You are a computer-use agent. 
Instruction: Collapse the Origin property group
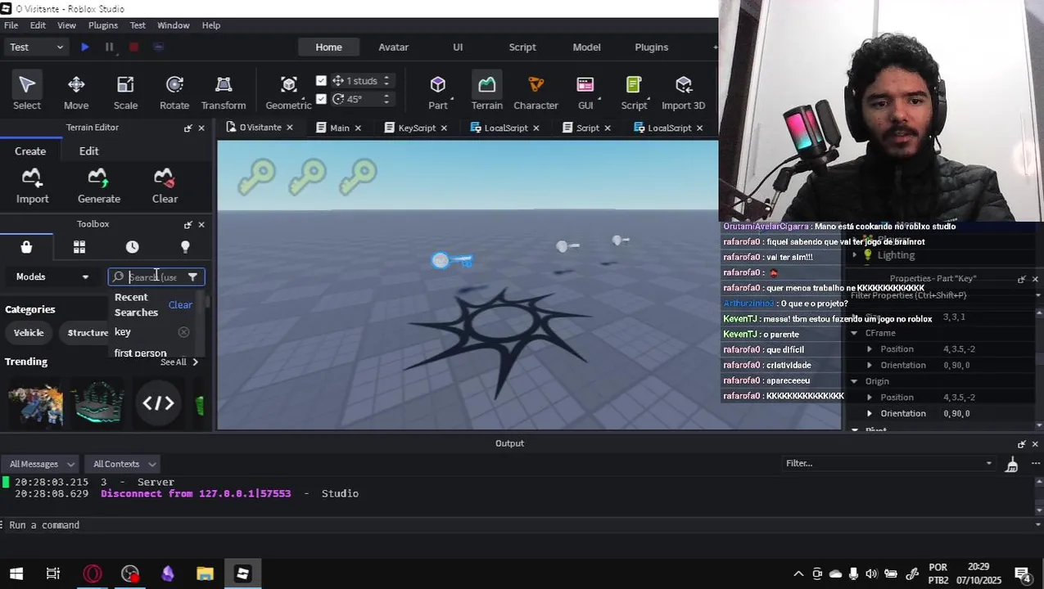[x=854, y=382]
